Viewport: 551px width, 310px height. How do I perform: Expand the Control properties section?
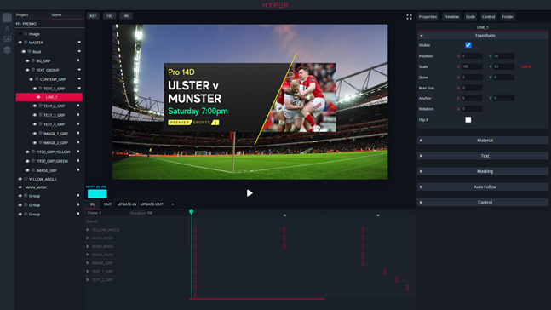point(483,202)
